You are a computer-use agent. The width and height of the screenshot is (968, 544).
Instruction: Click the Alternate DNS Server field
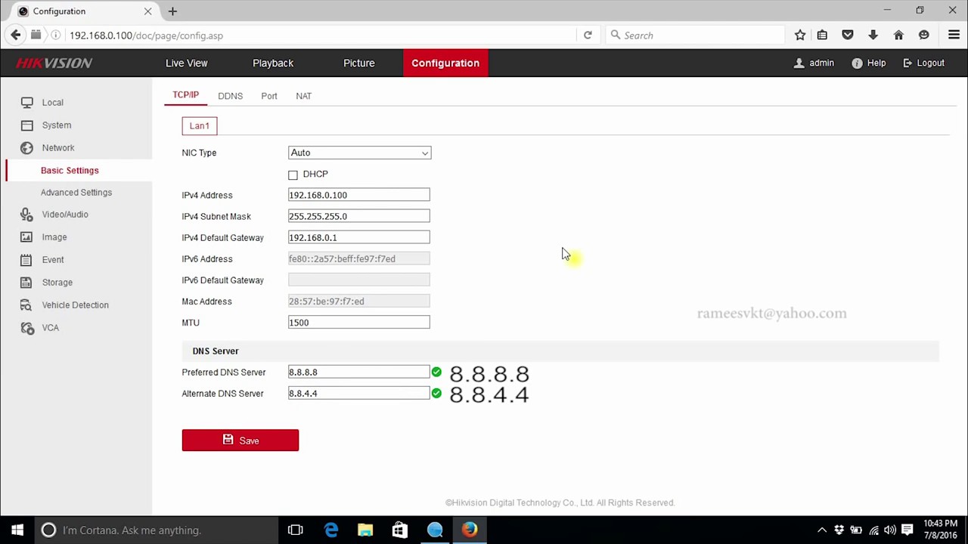point(358,394)
